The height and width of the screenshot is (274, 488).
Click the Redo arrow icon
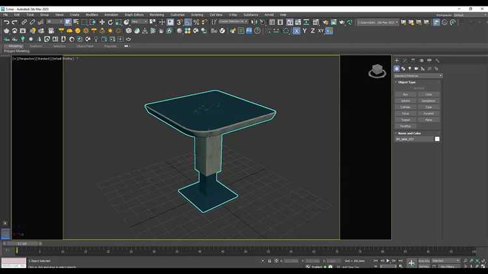click(x=14, y=22)
